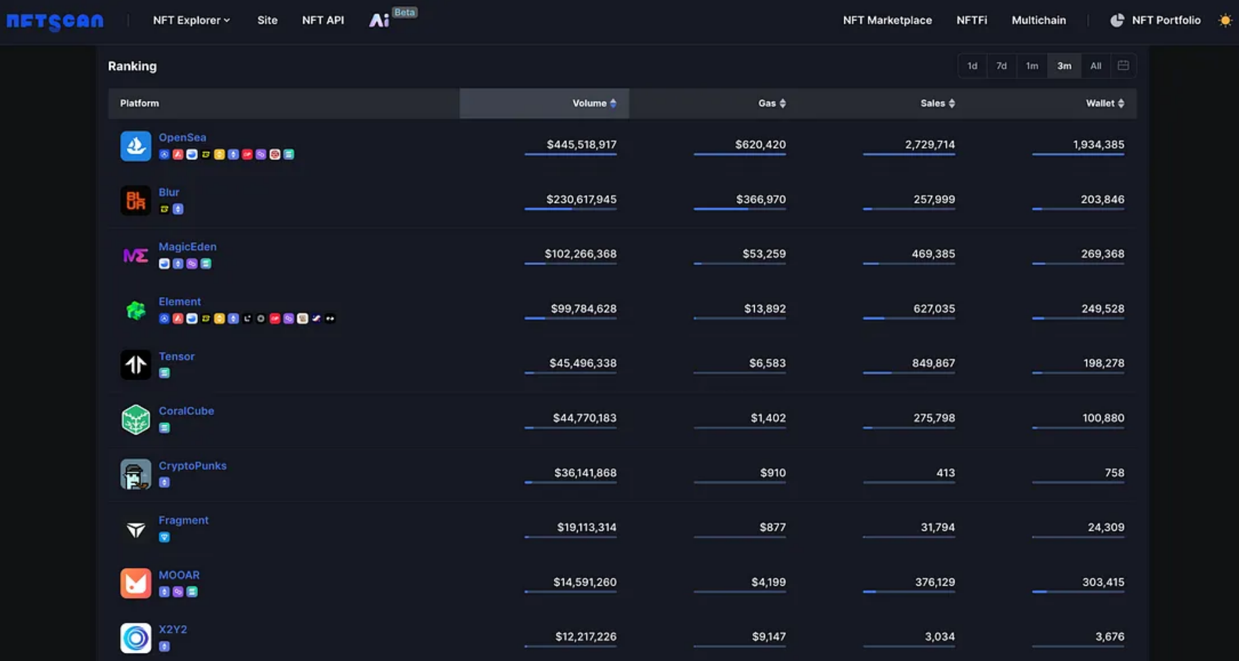Click the Platform column header

coord(140,103)
